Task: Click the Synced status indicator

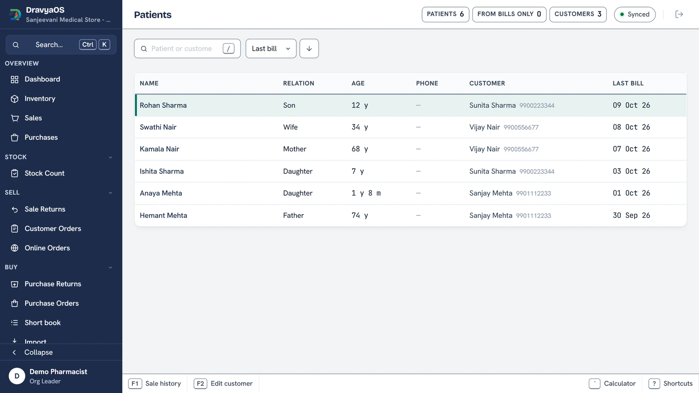Action: [x=634, y=14]
